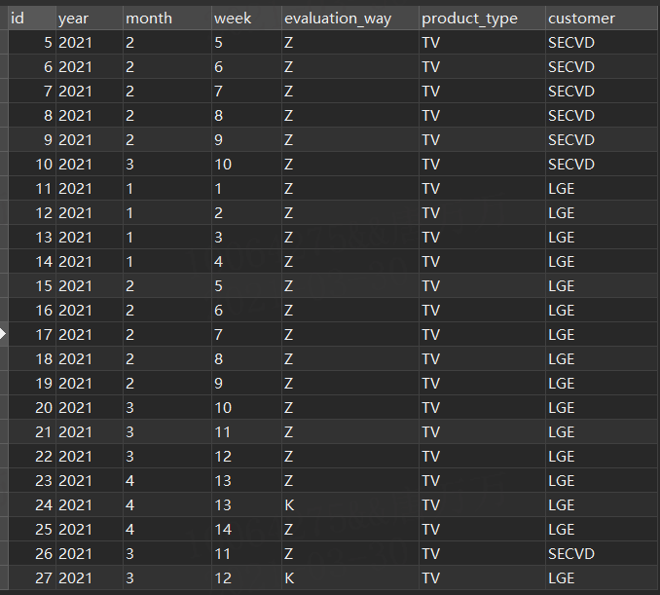
Task: Click product_type TV in row id 16
Action: pos(482,311)
